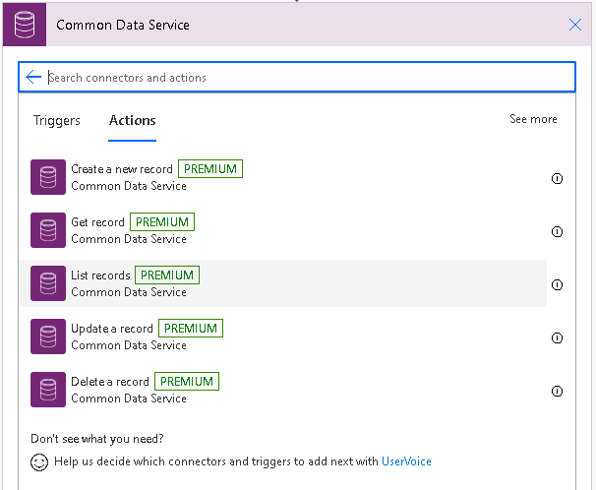
Task: Click the smiley feedback icon
Action: [x=39, y=462]
